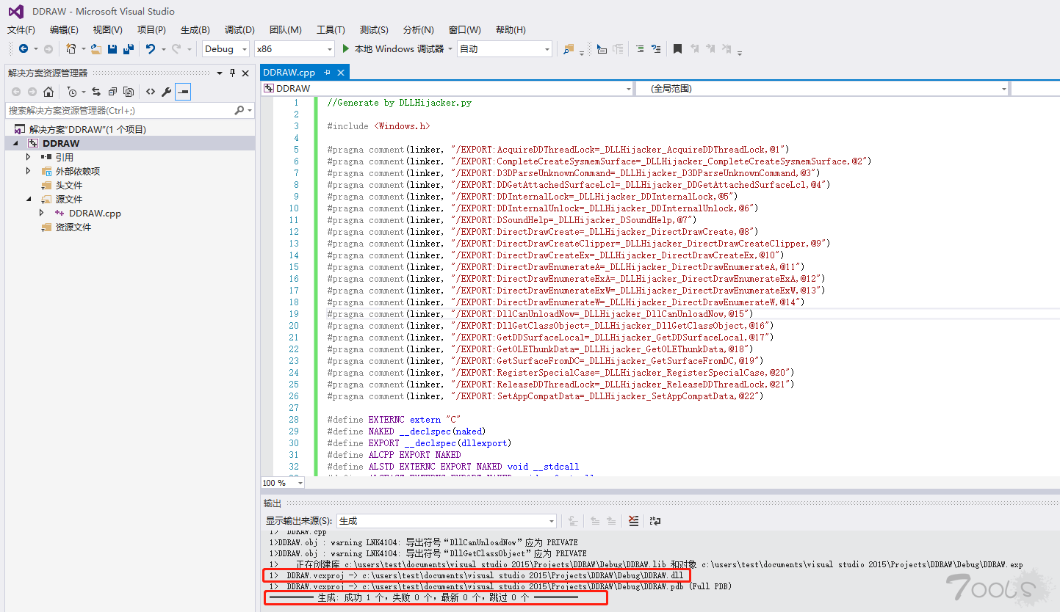Click the Save All icon
The image size is (1060, 612).
coord(129,49)
